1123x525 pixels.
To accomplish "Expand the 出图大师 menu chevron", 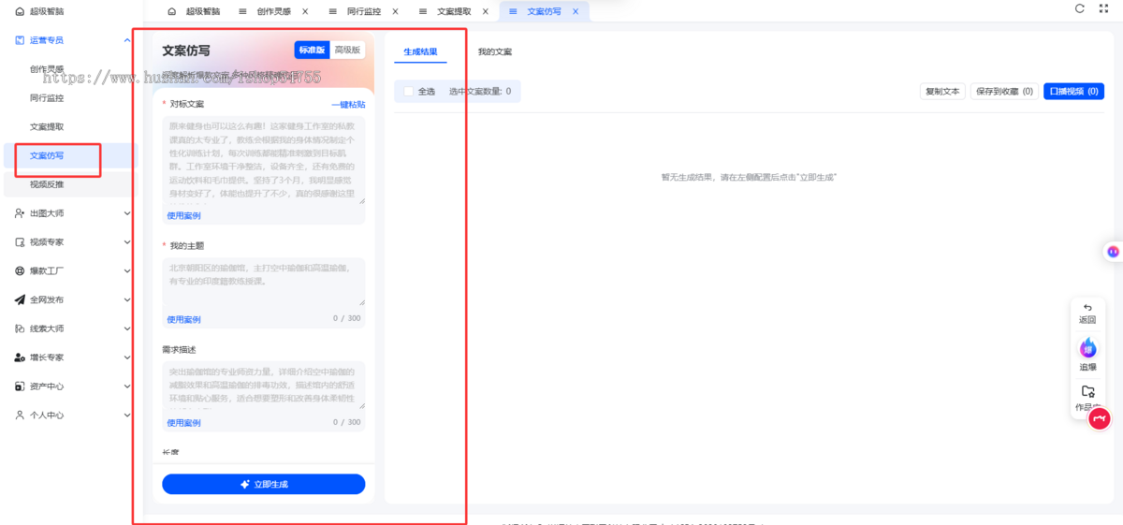I will click(127, 213).
